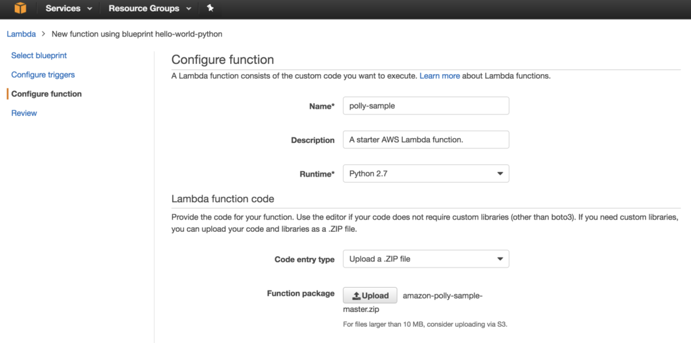Click the pin shortcut icon in navbar
The height and width of the screenshot is (343, 691).
[x=211, y=8]
